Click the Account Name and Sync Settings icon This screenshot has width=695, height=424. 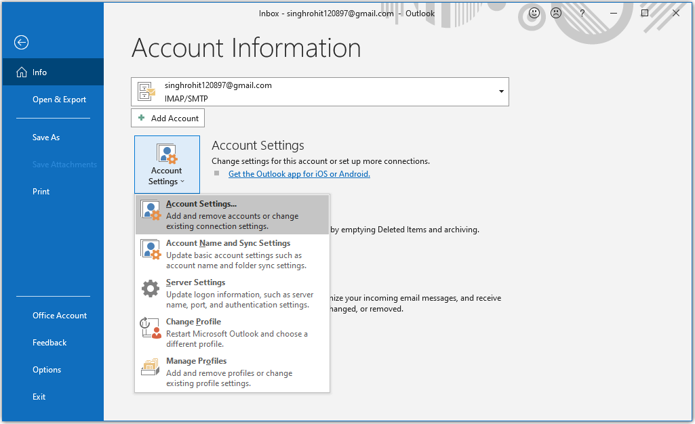pos(150,248)
